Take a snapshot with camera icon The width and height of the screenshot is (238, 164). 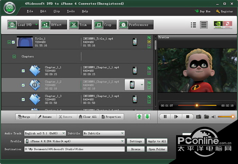point(199,117)
